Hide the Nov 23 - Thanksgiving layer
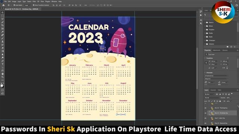The width and height of the screenshot is (239, 134). (205, 108)
